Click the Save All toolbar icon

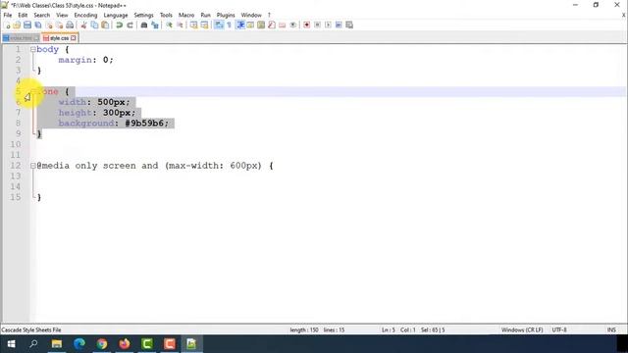coord(38,25)
